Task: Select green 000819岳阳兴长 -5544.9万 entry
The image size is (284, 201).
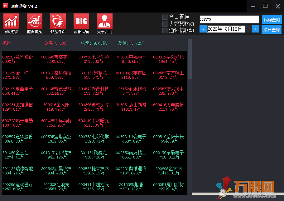Action: [x=168, y=139]
